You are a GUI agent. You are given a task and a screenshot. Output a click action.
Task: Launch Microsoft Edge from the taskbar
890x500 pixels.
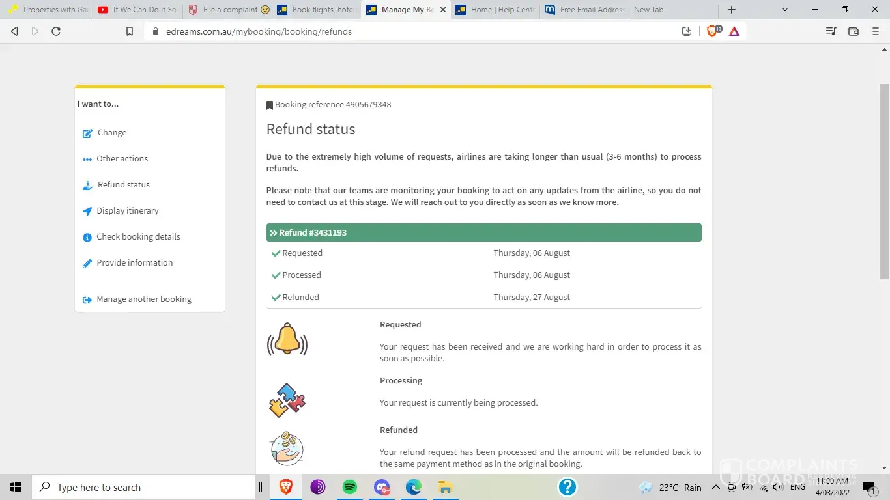(413, 487)
